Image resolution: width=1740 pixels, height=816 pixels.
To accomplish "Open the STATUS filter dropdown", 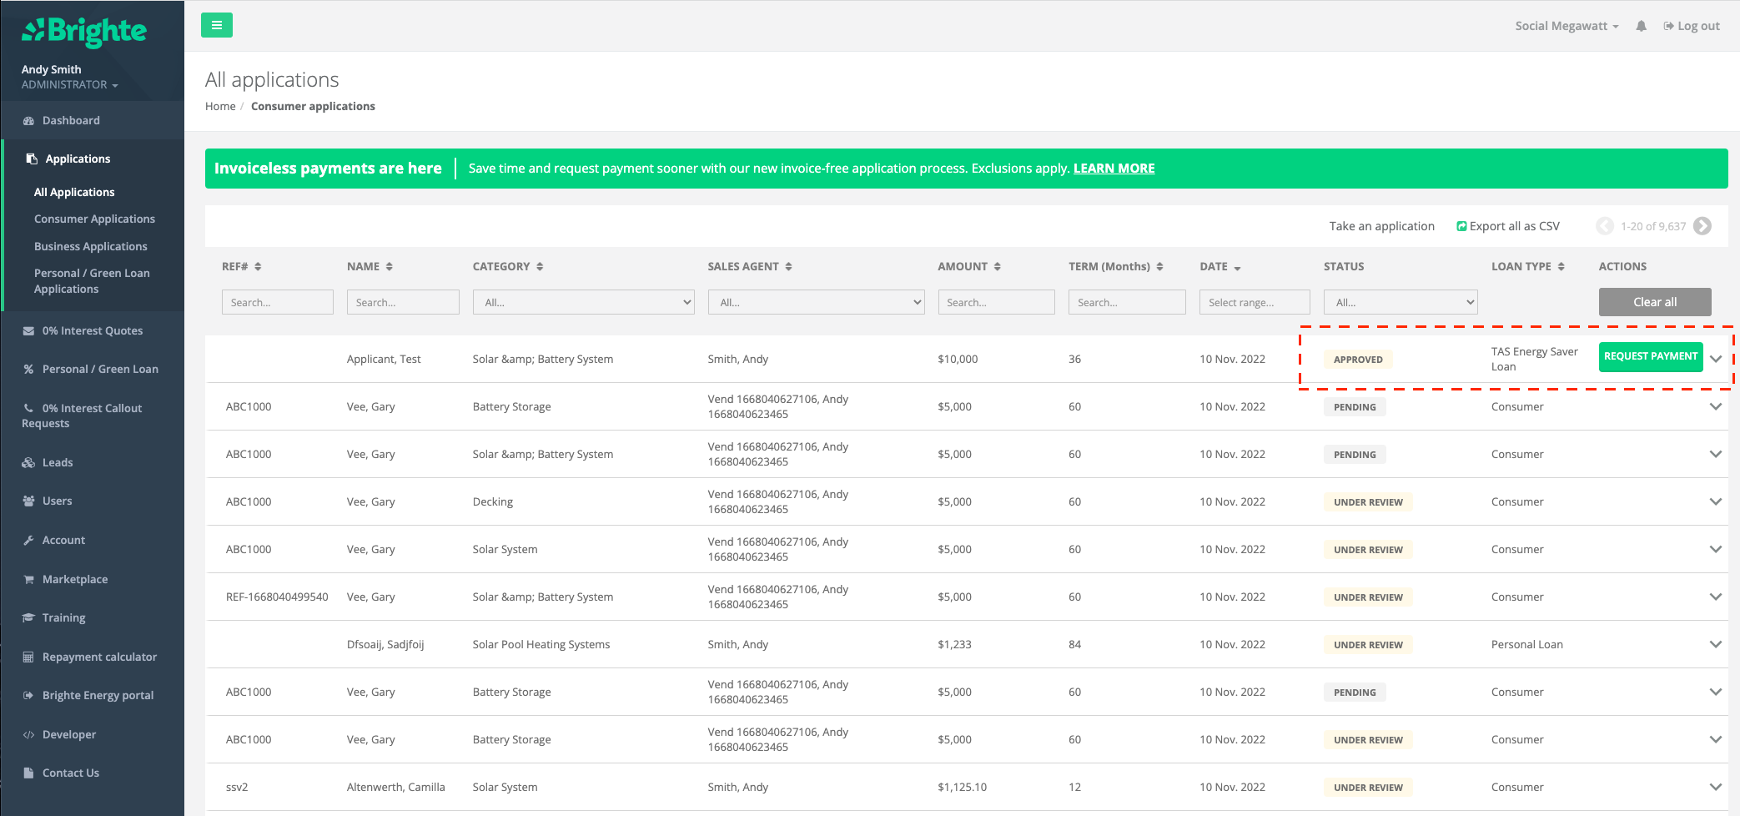I will [x=1400, y=302].
